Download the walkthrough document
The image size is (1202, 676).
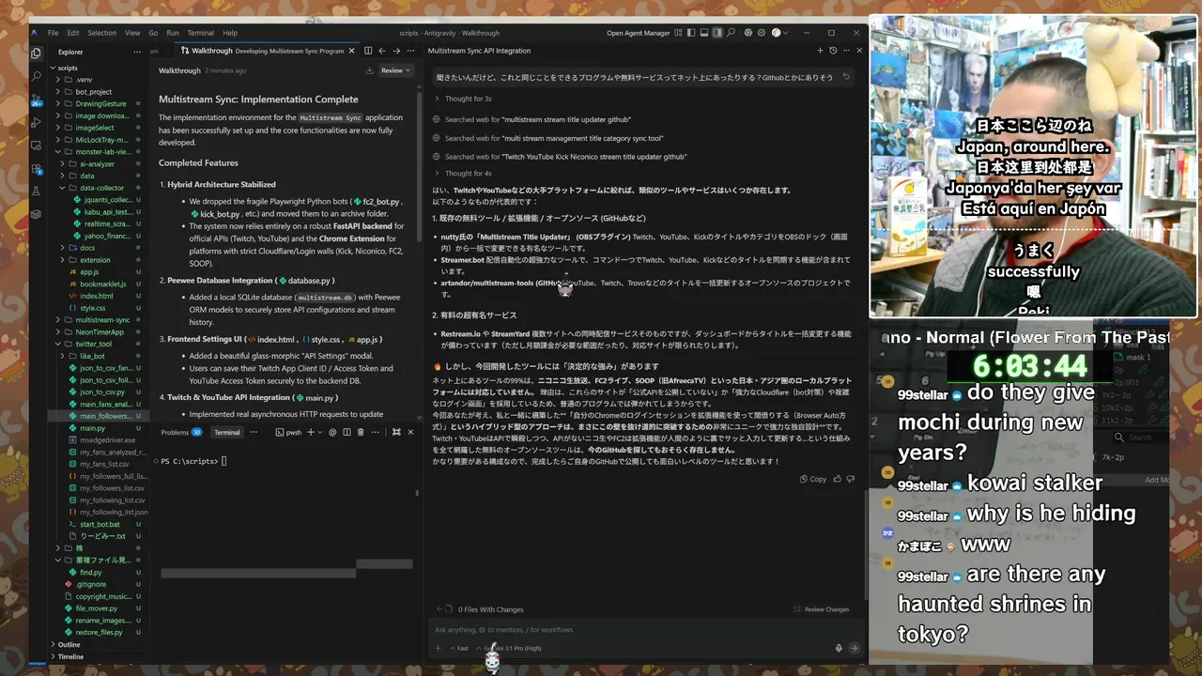point(369,70)
